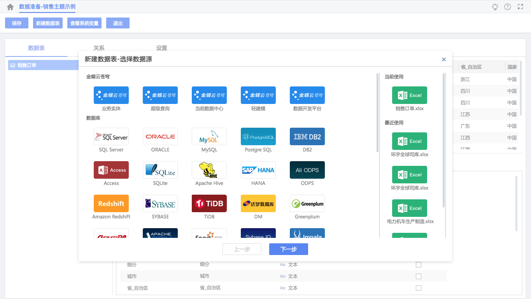Select the SYBASE database icon
The width and height of the screenshot is (531, 299).
(160, 204)
